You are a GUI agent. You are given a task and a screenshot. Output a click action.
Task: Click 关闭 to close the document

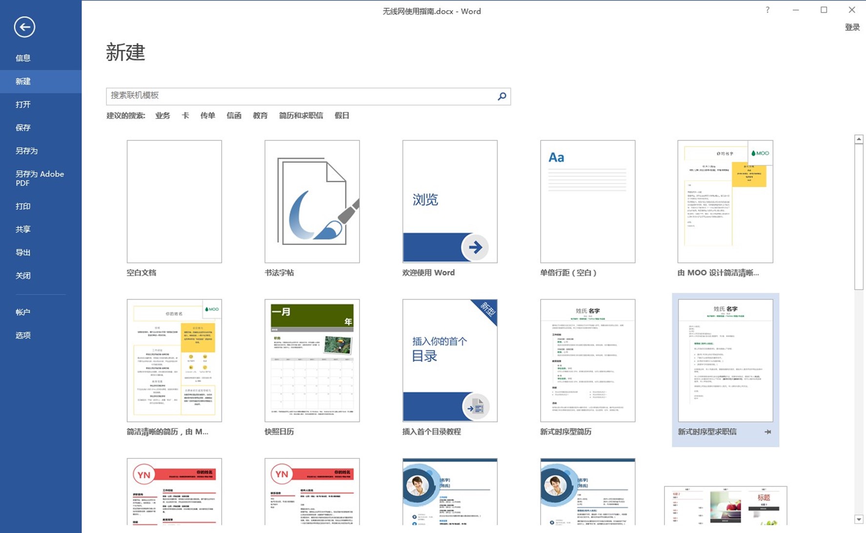[x=40, y=275]
